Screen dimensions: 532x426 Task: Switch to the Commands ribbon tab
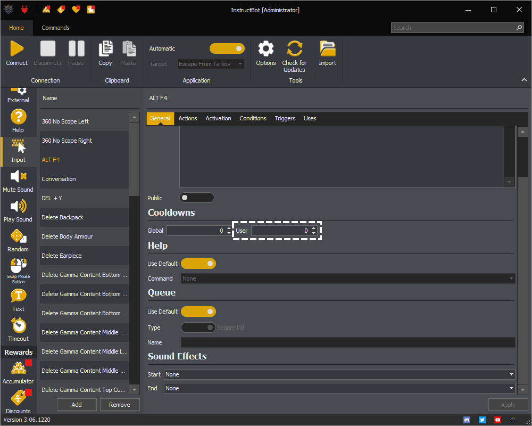tap(56, 28)
